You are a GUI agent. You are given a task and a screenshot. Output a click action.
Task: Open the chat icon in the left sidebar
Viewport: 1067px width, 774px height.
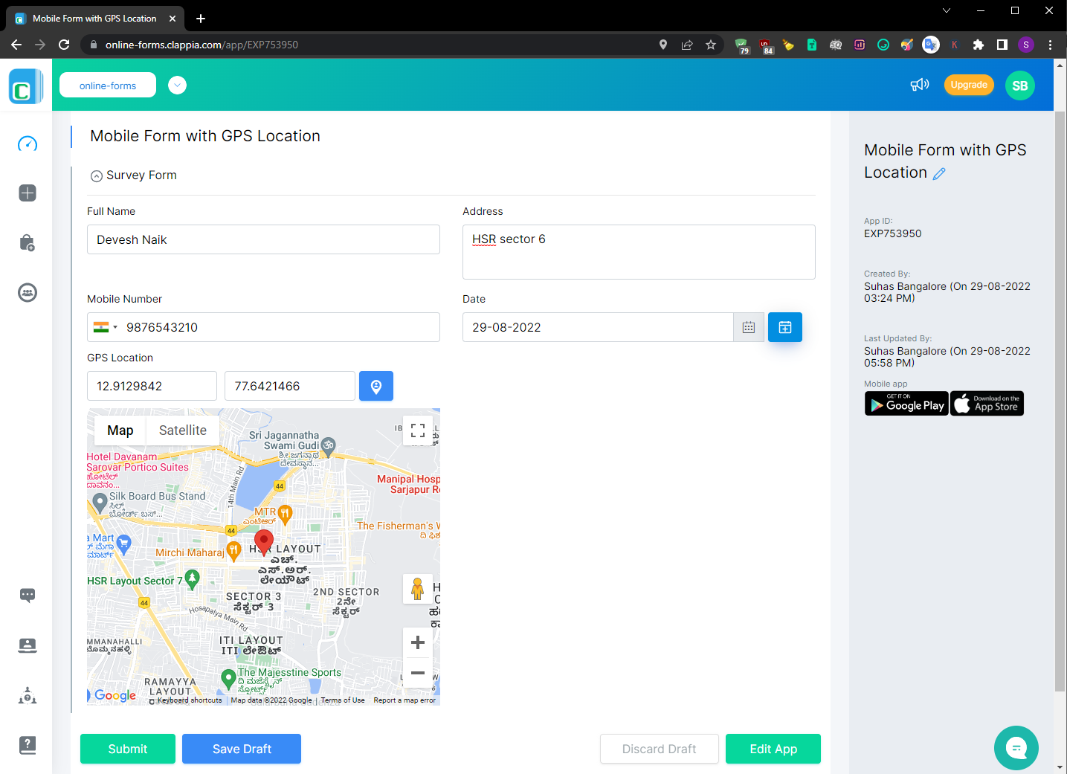[27, 595]
